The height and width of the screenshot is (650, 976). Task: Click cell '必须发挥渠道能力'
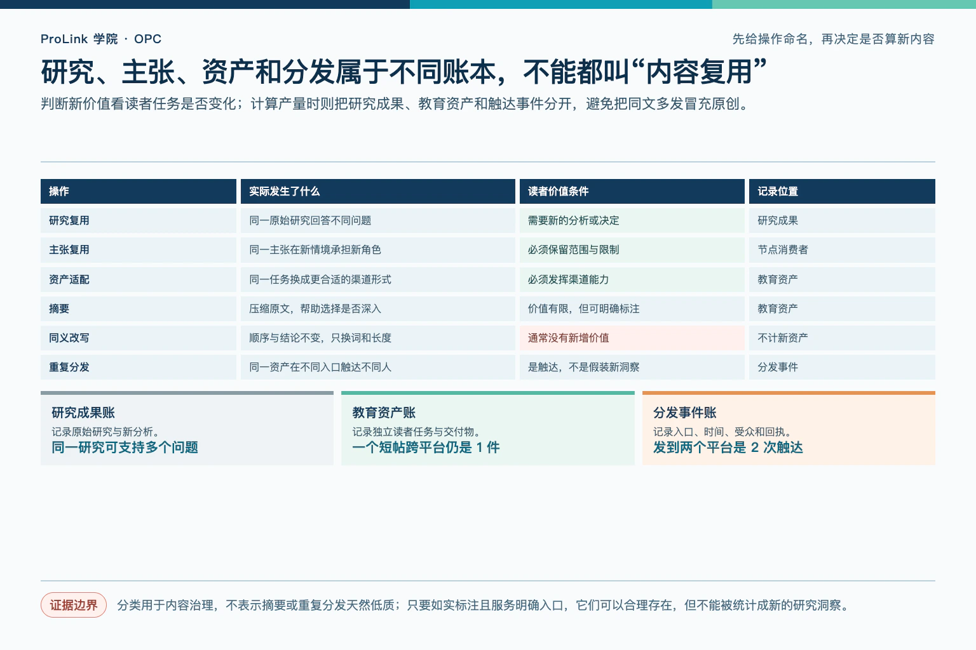632,279
